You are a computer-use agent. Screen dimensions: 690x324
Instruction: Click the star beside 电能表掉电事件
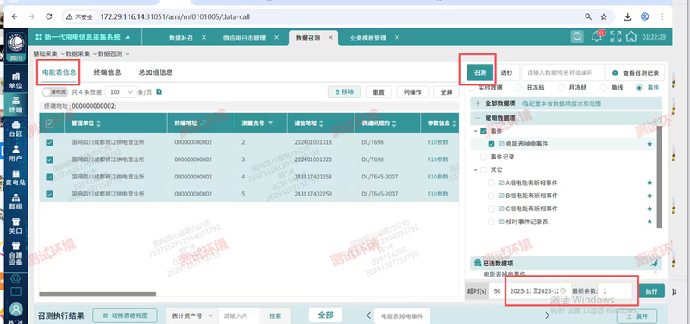[x=649, y=144]
